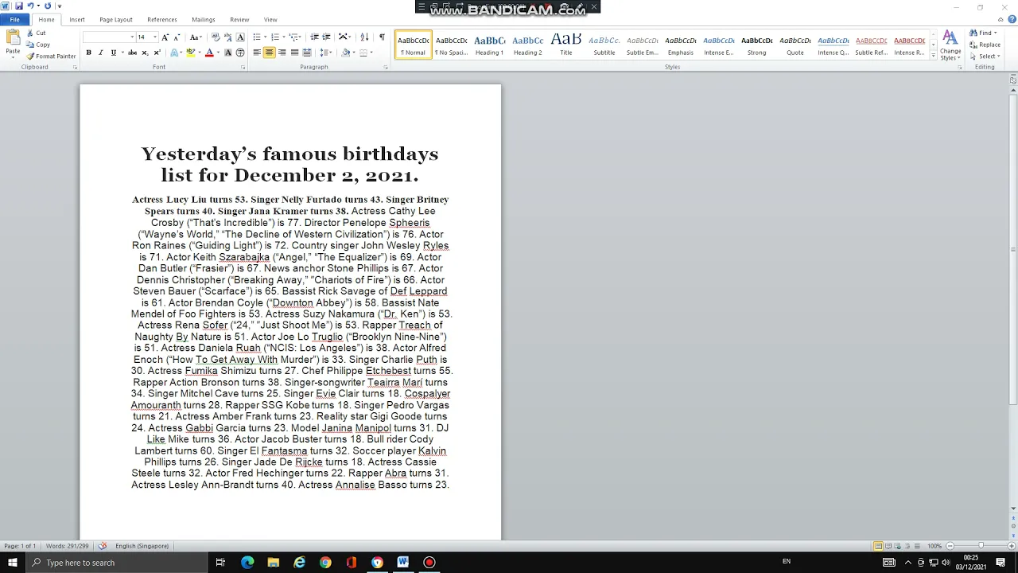
Task: Toggle Superscript formatting
Action: 157,53
